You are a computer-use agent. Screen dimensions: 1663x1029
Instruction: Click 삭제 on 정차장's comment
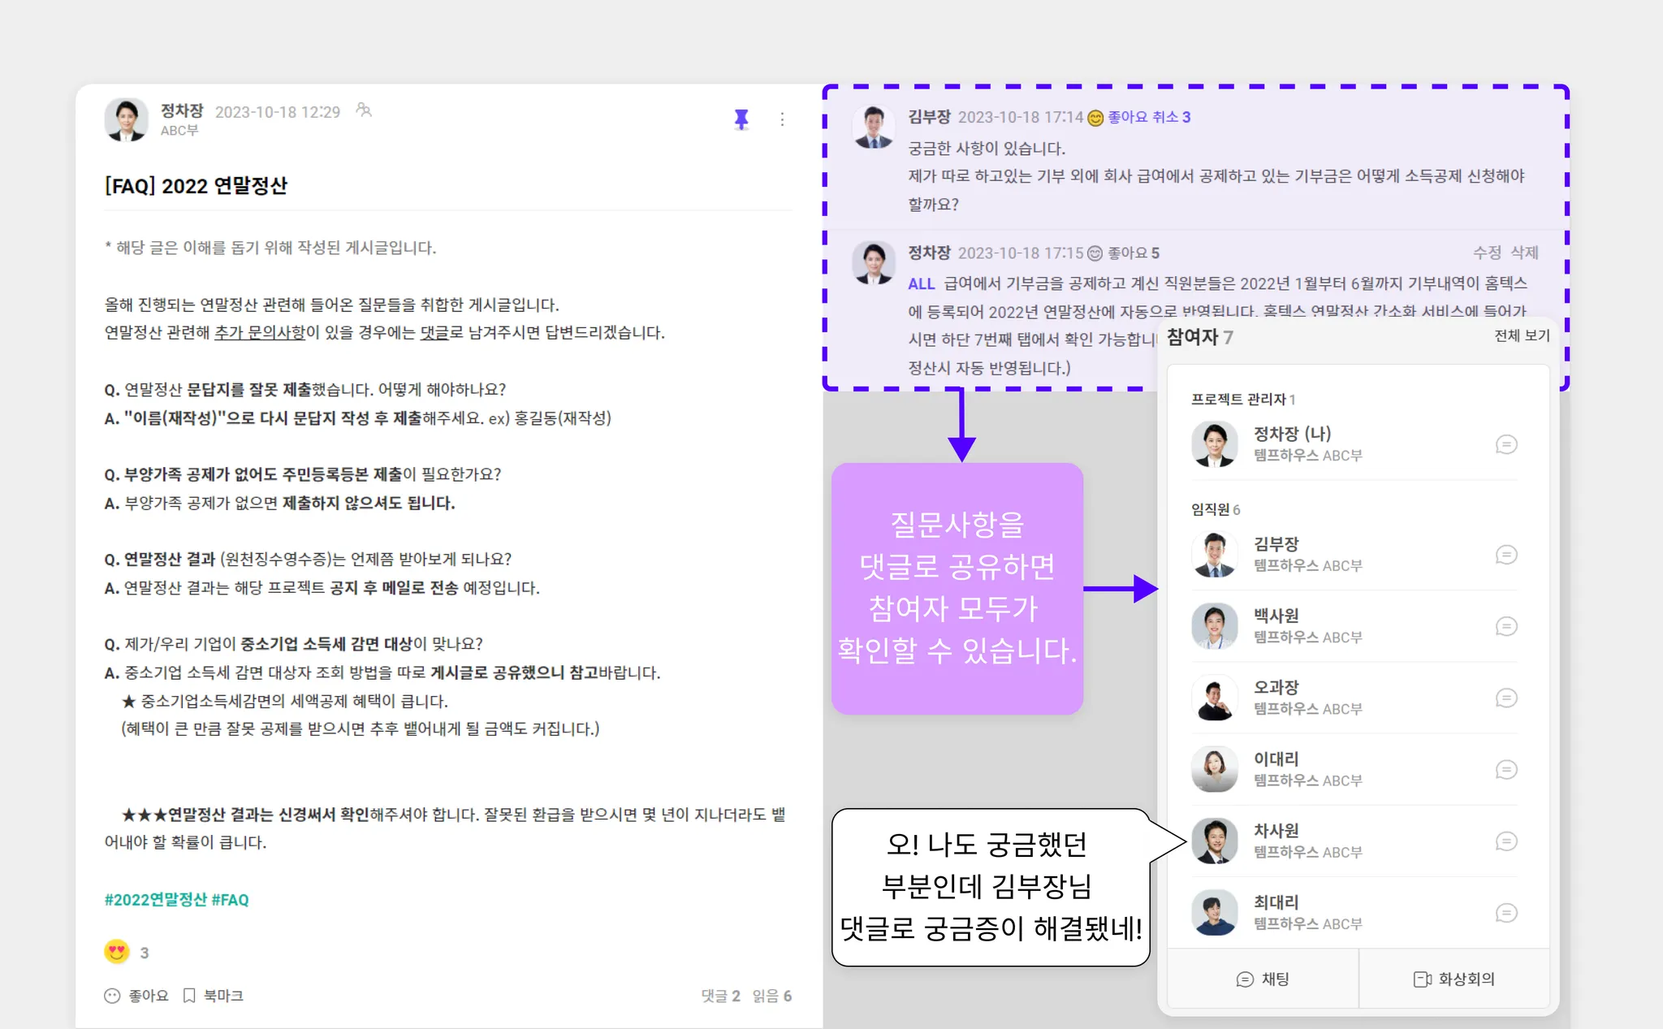pyautogui.click(x=1524, y=253)
